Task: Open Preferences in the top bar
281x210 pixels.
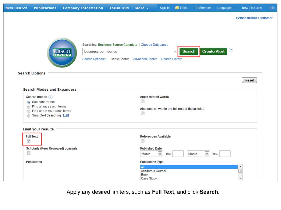Action: pos(203,8)
